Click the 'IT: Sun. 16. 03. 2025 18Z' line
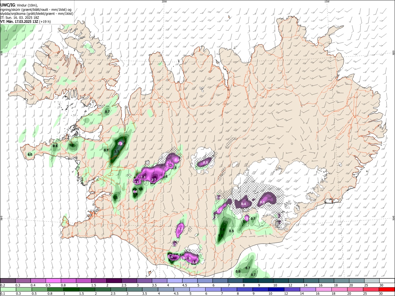Screen dimensions: 395x296 tap(20, 18)
